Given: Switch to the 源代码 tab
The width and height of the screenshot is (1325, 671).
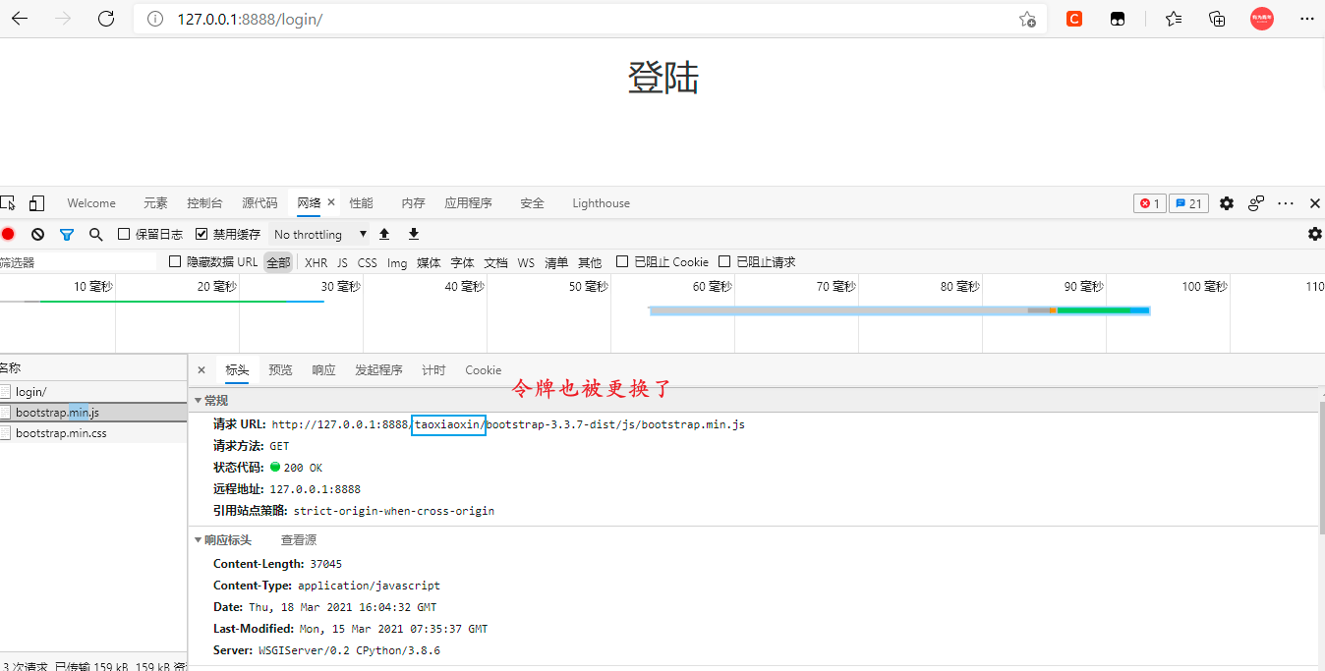Looking at the screenshot, I should point(259,203).
